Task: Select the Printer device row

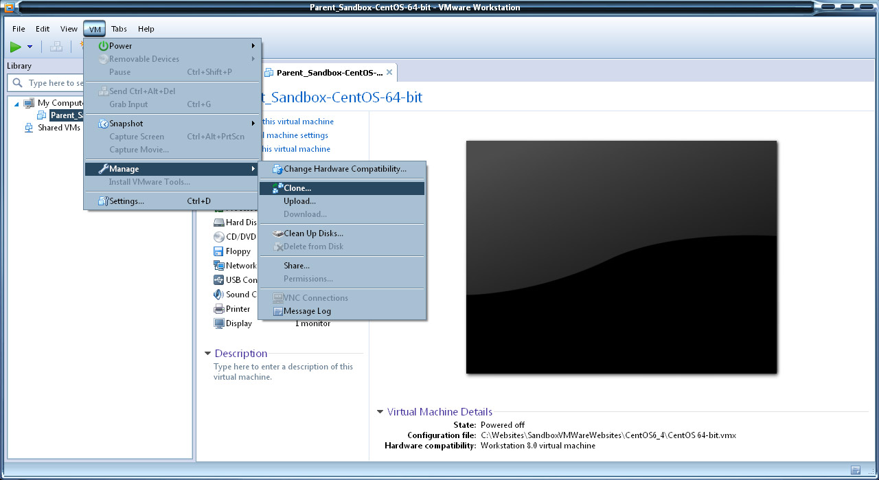Action: pos(231,309)
